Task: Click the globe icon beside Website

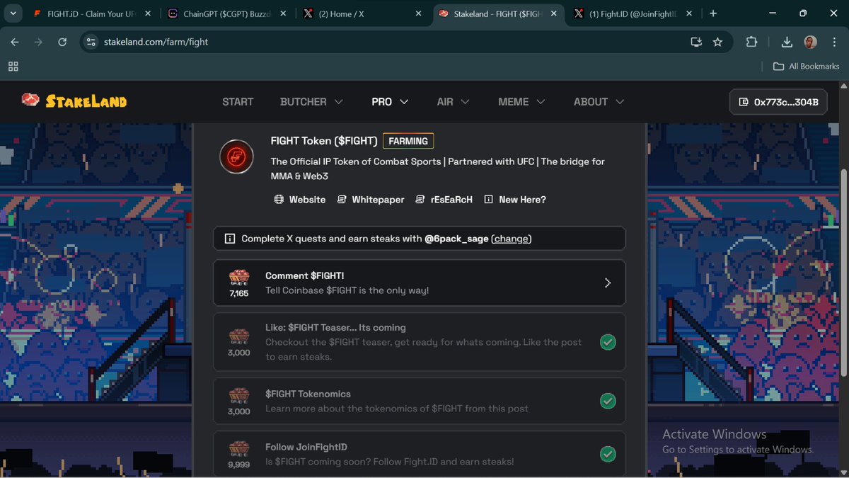Action: click(x=279, y=200)
